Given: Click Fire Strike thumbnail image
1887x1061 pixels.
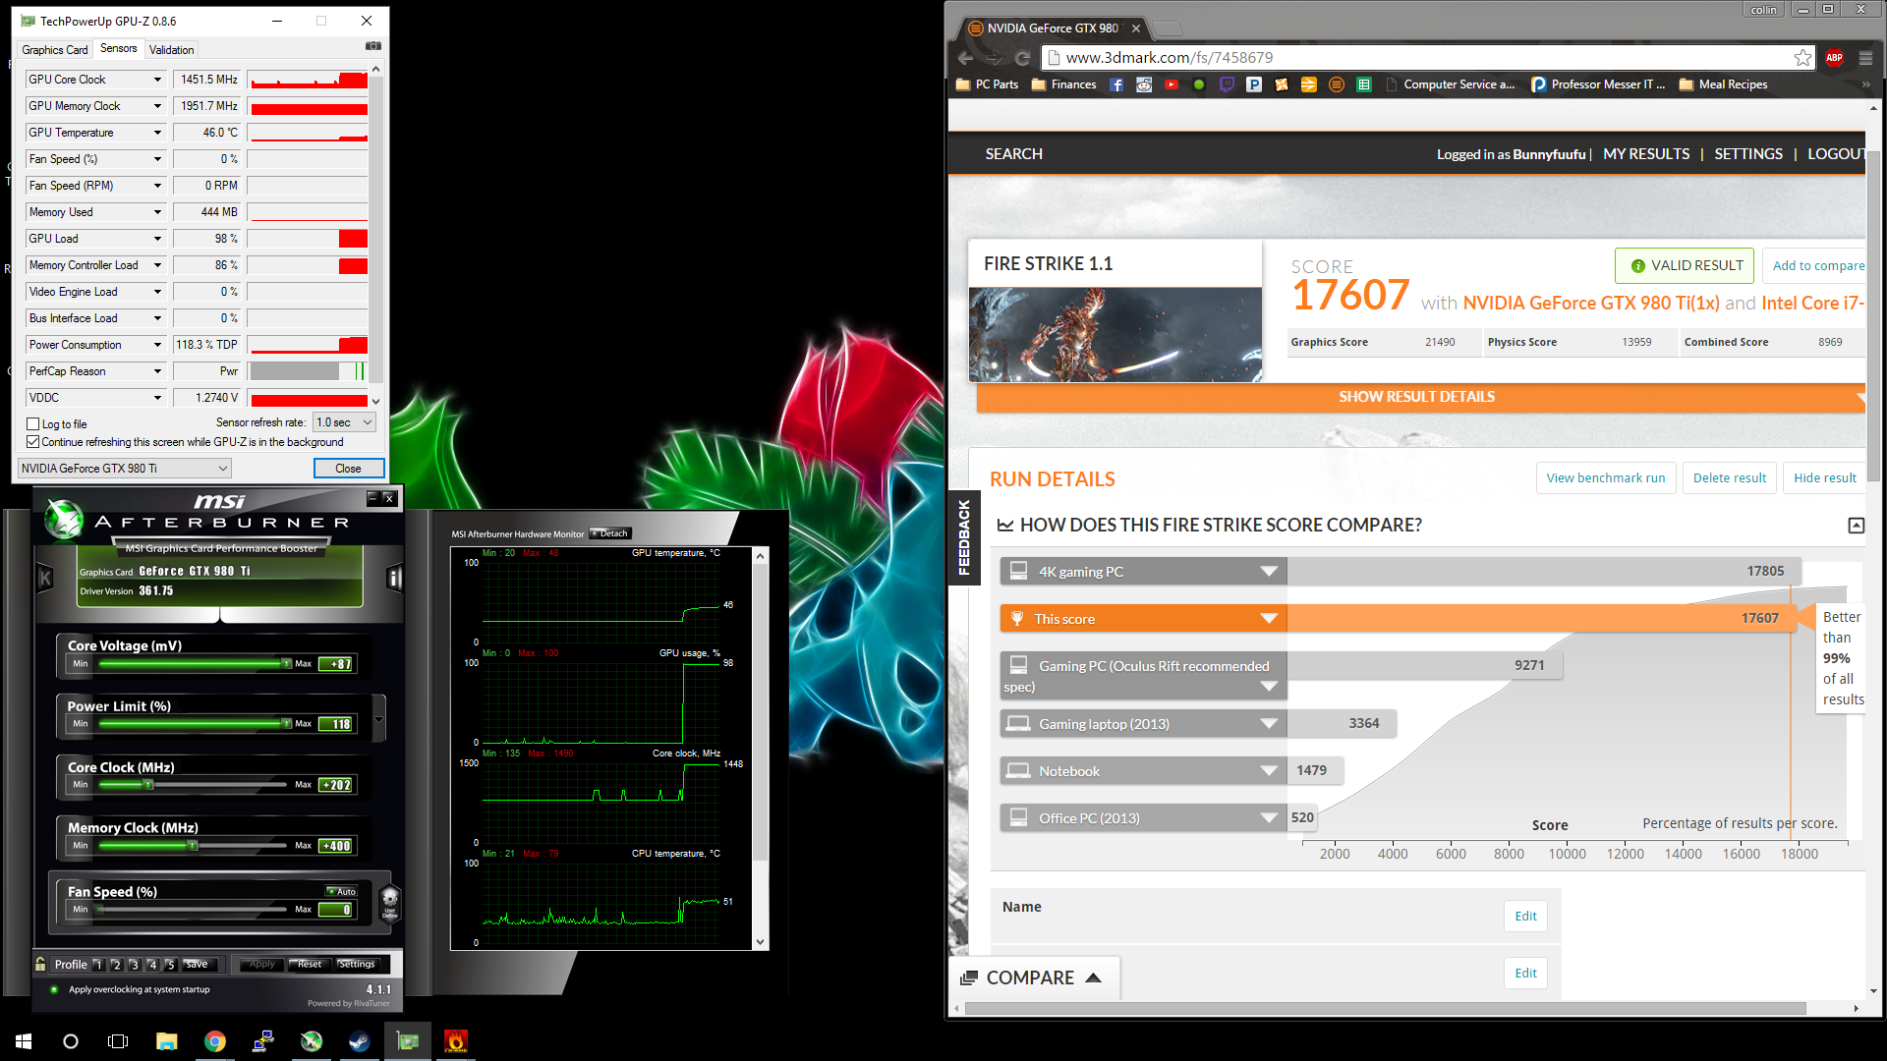Looking at the screenshot, I should pos(1115,335).
